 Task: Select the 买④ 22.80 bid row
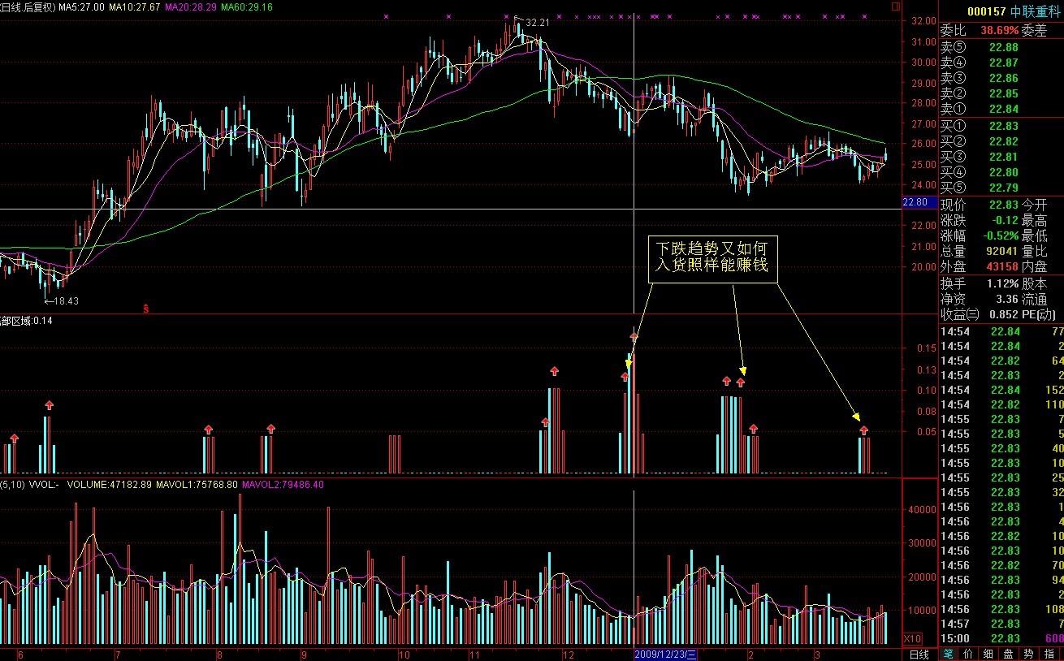click(x=1001, y=172)
